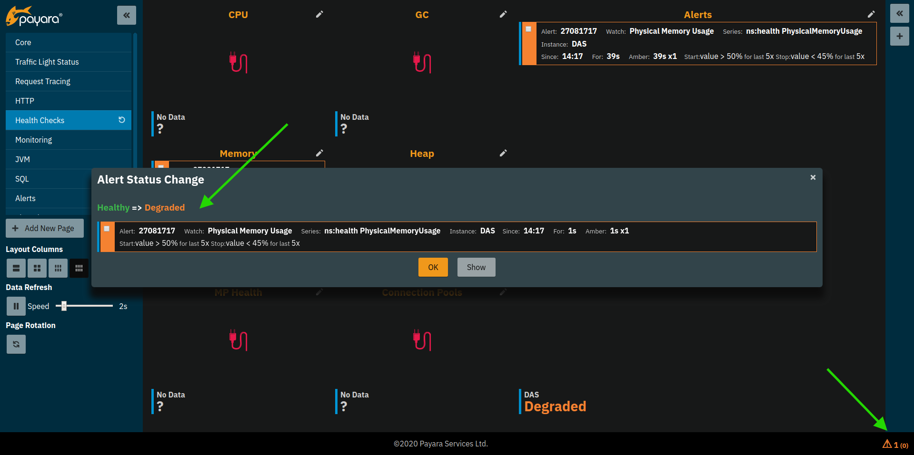Image resolution: width=914 pixels, height=455 pixels.
Task: Tick the alert checkbox inside the dialog
Action: [x=107, y=229]
